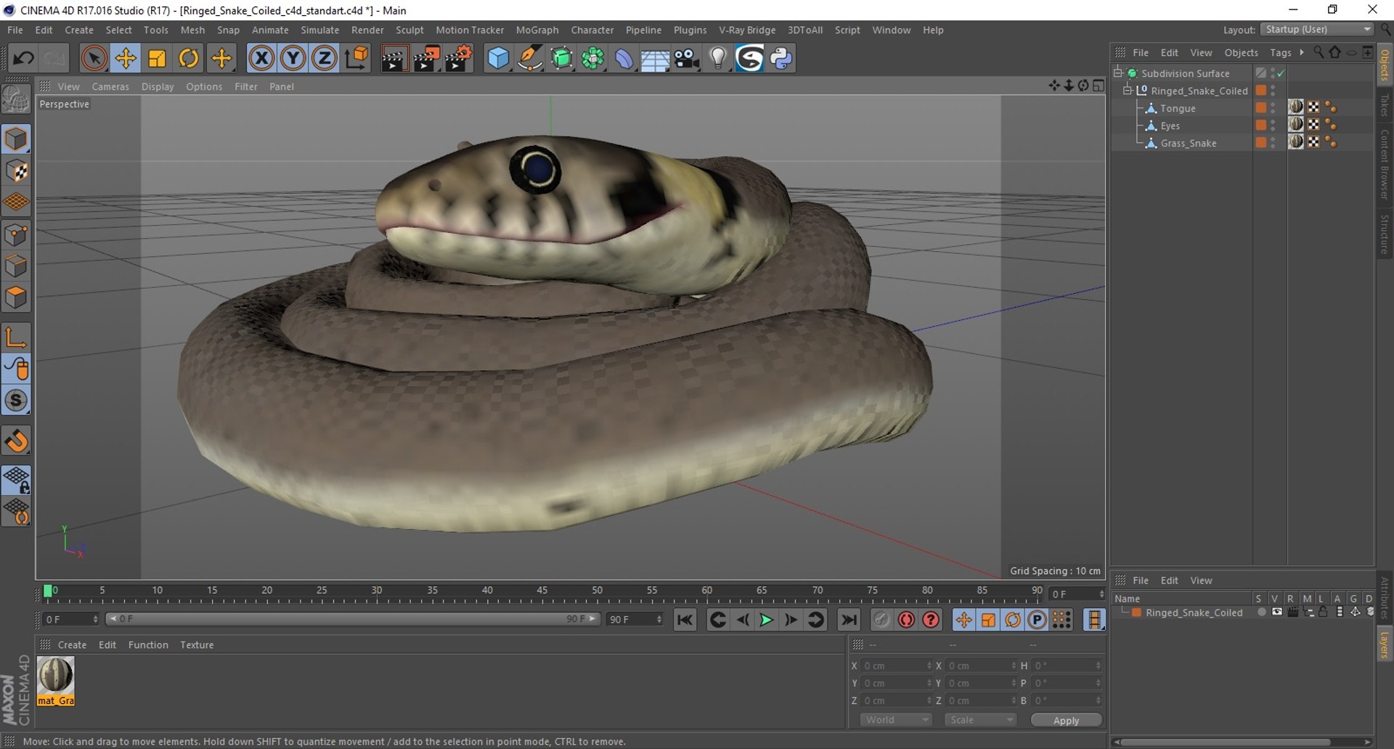The image size is (1394, 749).
Task: Toggle Z axis lock
Action: point(324,58)
